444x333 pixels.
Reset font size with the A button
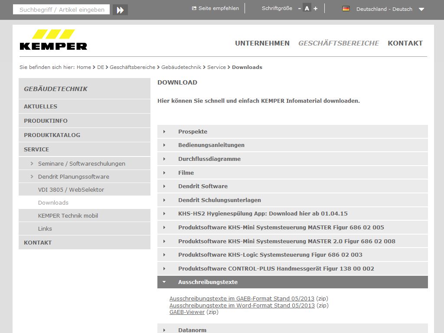[x=307, y=9]
